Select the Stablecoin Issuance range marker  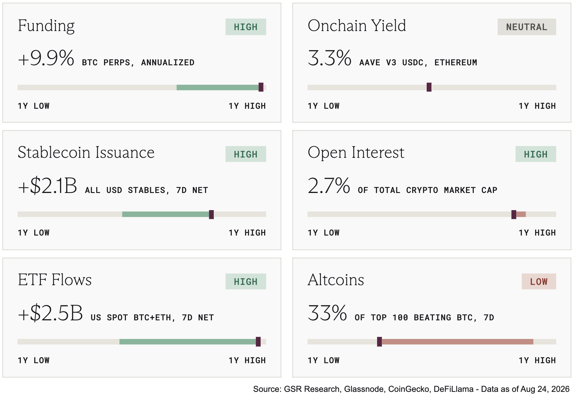click(211, 215)
